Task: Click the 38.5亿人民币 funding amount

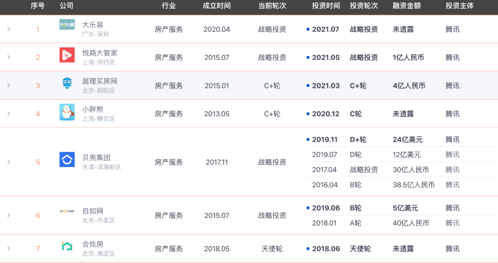Action: [x=414, y=185]
